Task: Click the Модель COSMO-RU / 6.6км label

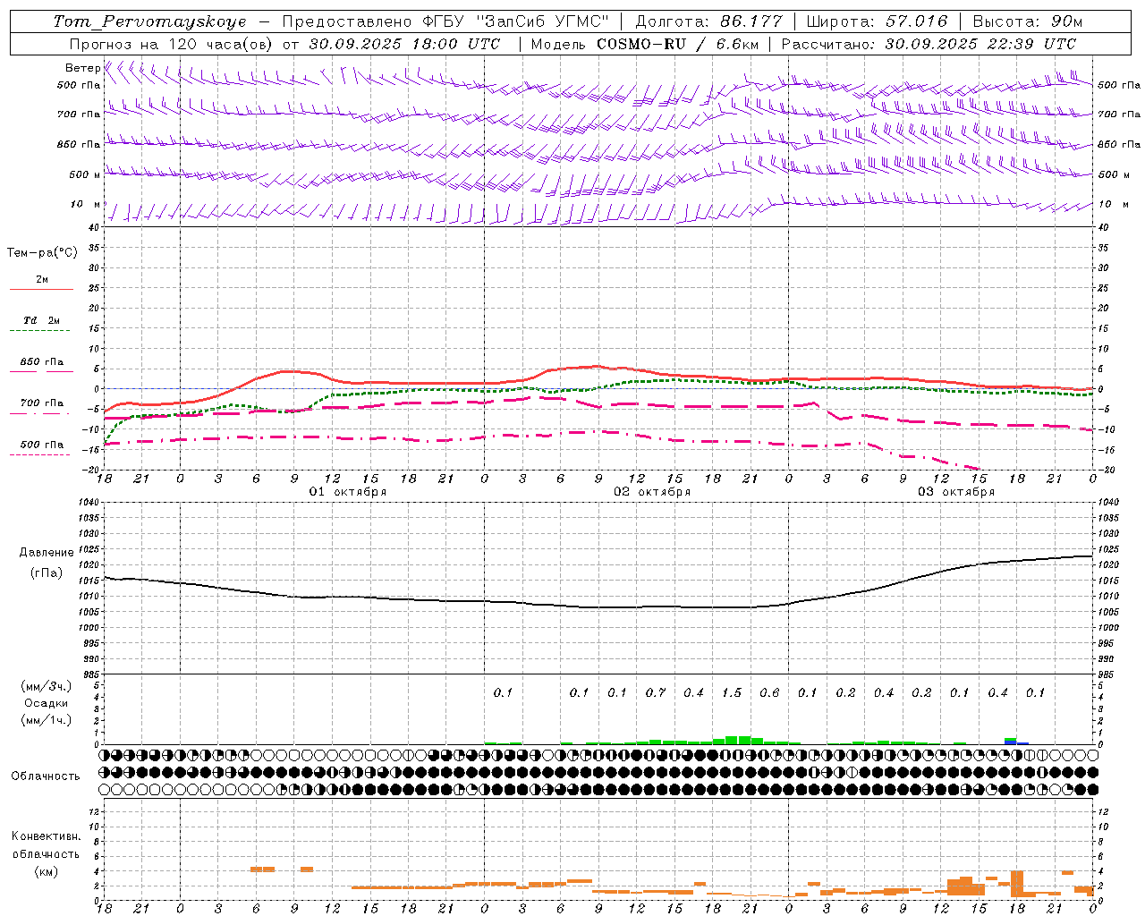Action: [x=644, y=44]
